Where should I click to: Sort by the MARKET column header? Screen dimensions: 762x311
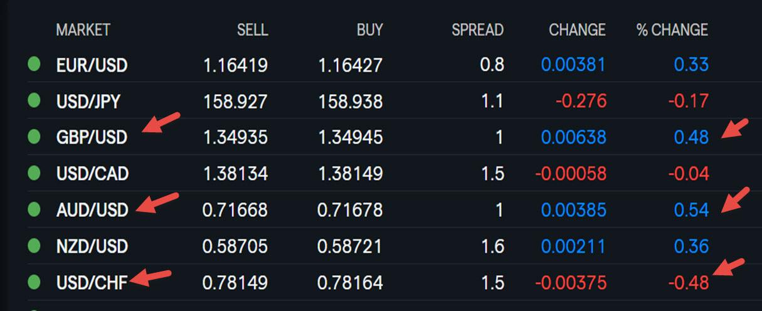point(83,29)
